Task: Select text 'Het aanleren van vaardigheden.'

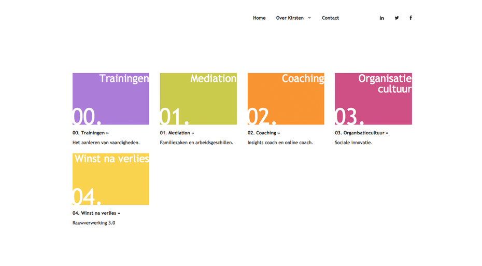Action: 106,143
